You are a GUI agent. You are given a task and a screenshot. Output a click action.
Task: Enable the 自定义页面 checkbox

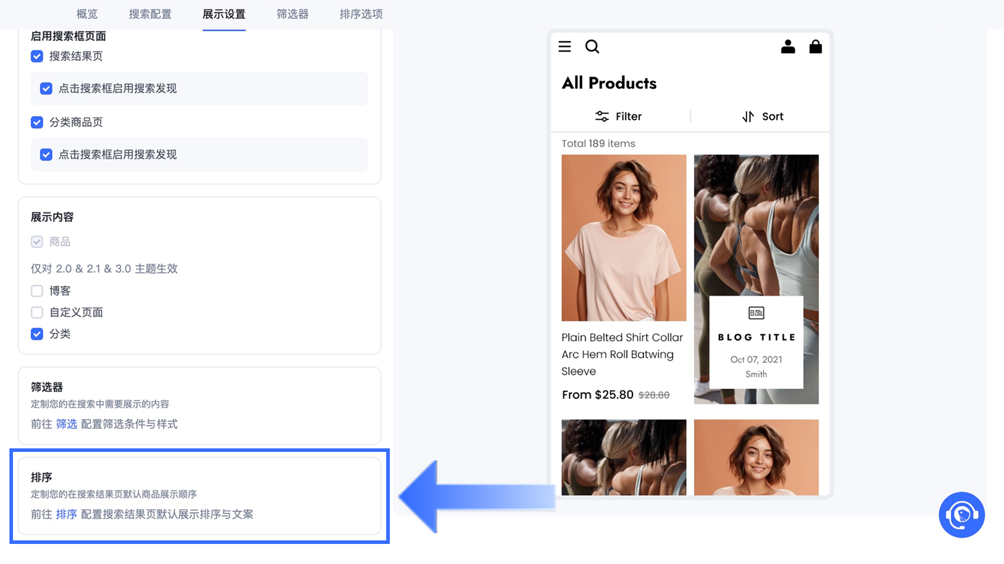[x=37, y=312]
